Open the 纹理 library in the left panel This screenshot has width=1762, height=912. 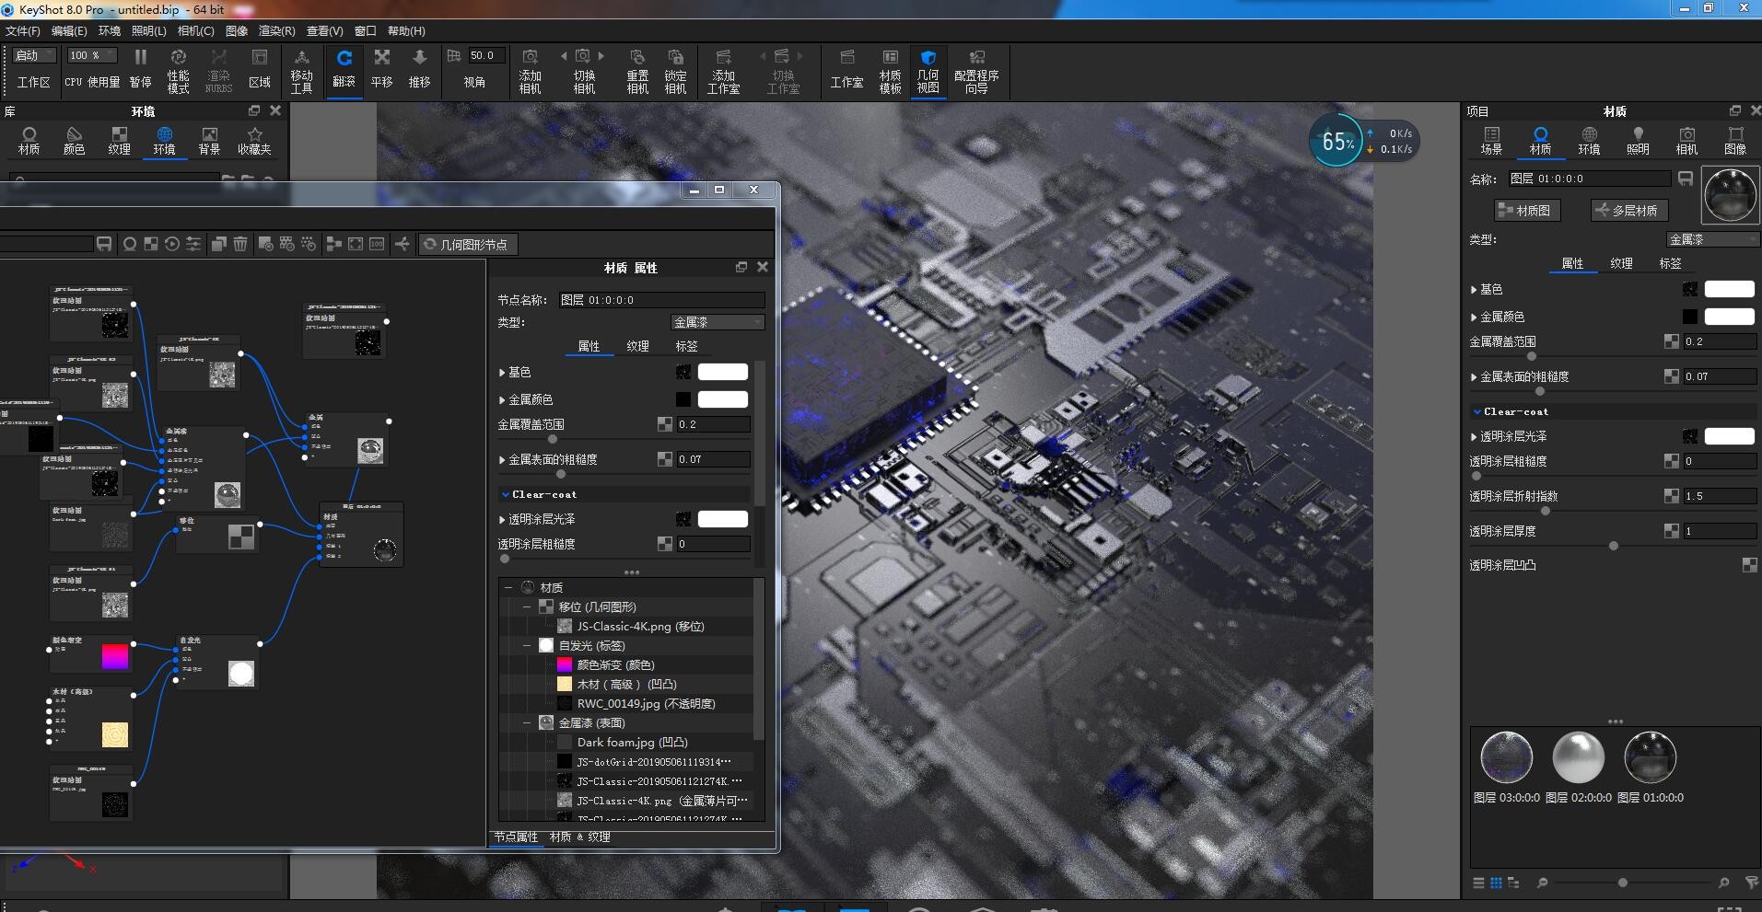click(x=119, y=141)
